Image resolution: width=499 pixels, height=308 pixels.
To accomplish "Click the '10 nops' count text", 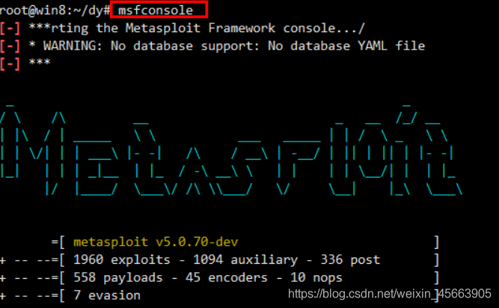I will 316,278.
